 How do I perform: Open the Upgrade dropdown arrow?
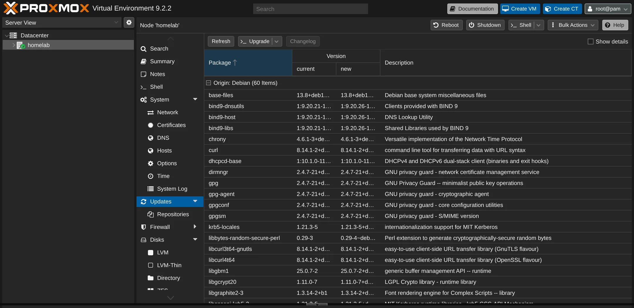point(276,41)
